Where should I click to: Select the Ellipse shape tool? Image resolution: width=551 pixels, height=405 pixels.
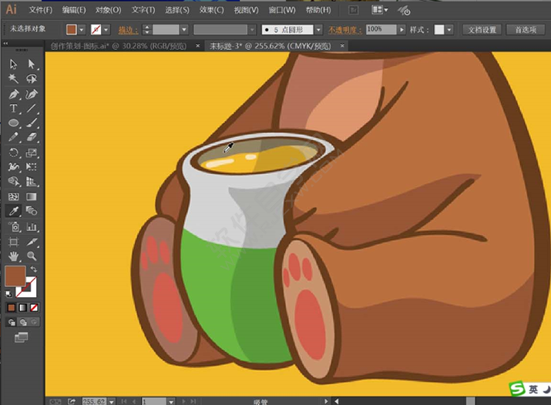click(14, 123)
